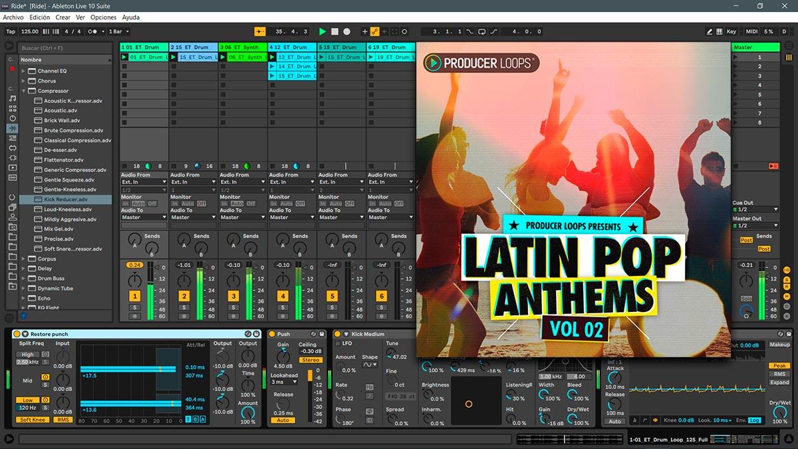This screenshot has width=798, height=449.
Task: Open the Samples waveform icon in sidebar
Action: pyautogui.click(x=12, y=178)
